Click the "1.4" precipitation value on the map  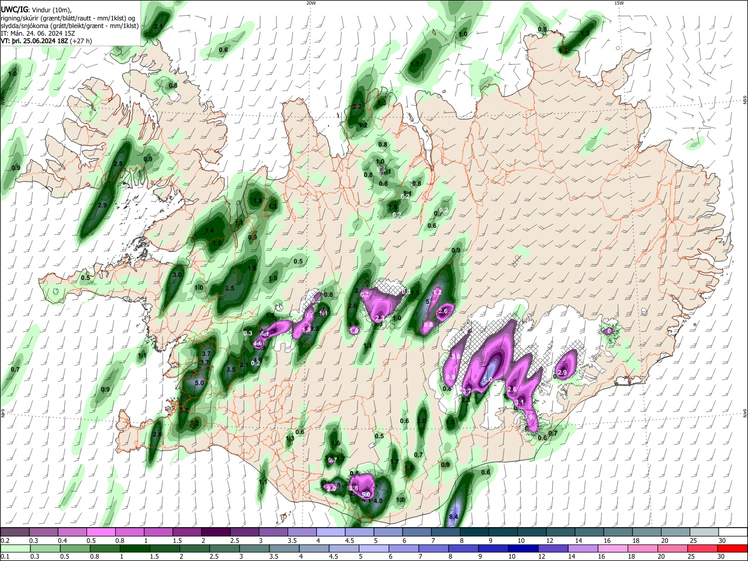209,231
